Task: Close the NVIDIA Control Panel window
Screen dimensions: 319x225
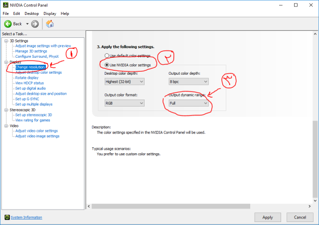Action: [311, 5]
